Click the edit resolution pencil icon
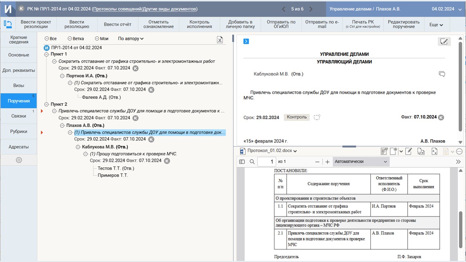 (444, 41)
